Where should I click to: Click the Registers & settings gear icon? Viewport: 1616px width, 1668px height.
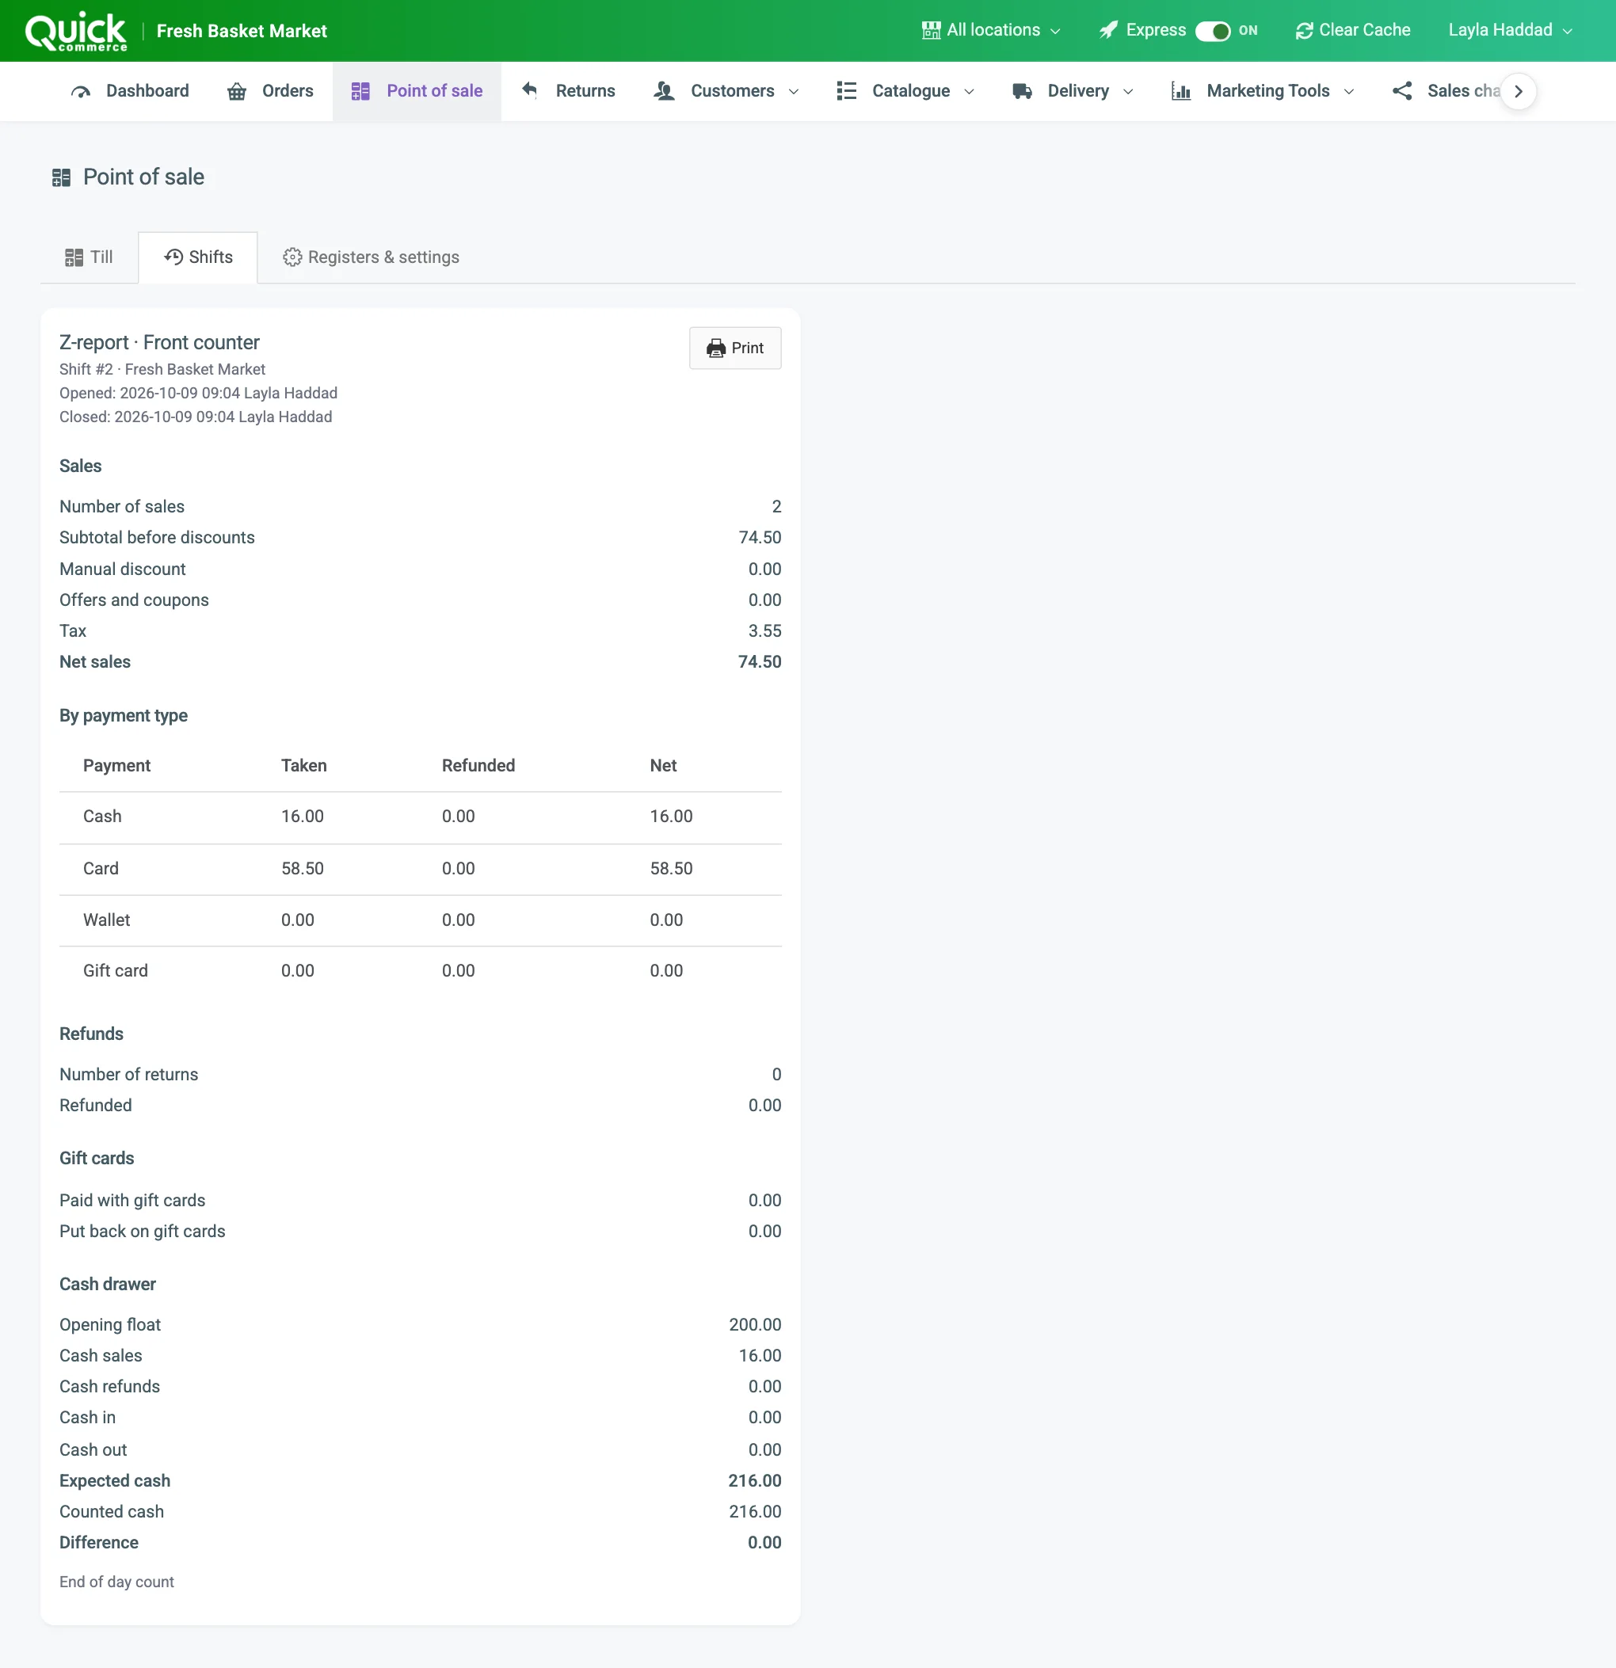[x=292, y=257]
